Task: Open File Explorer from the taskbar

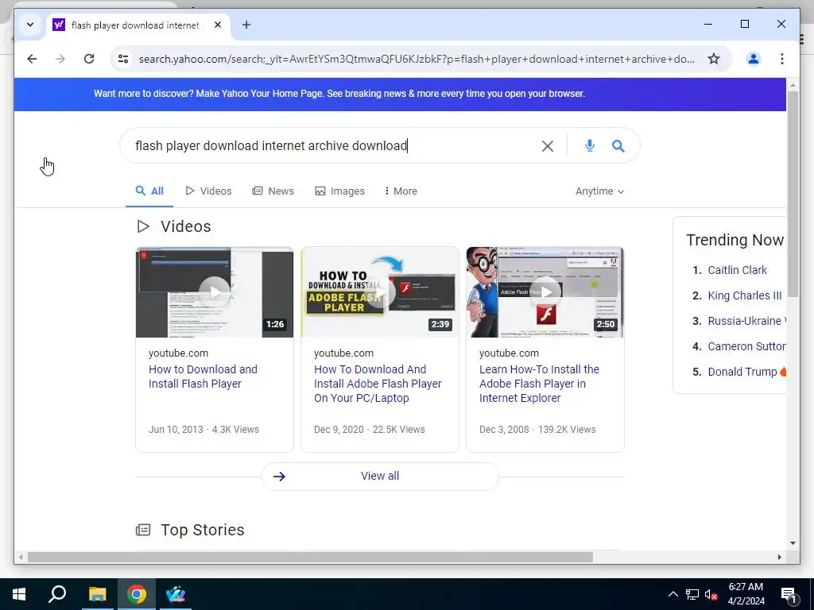Action: 97,594
